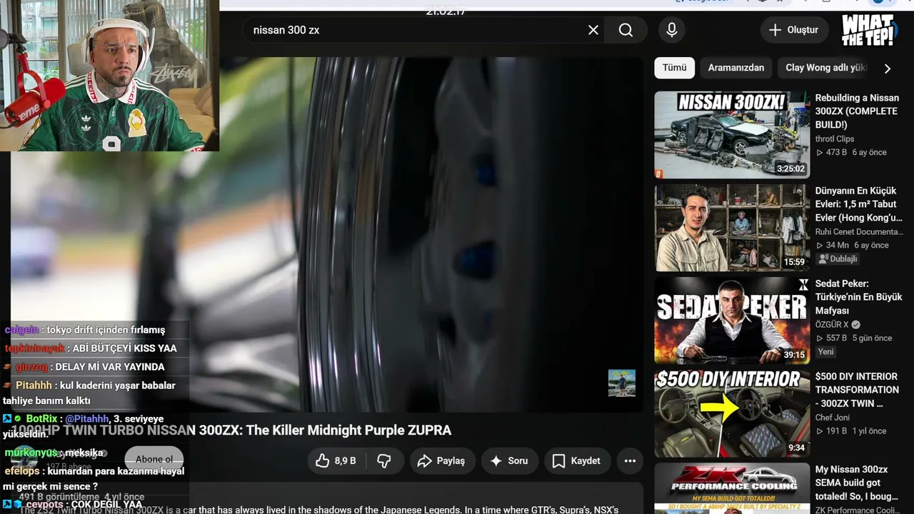Subscribe using the Abone ol button
The height and width of the screenshot is (514, 914).
pos(154,460)
